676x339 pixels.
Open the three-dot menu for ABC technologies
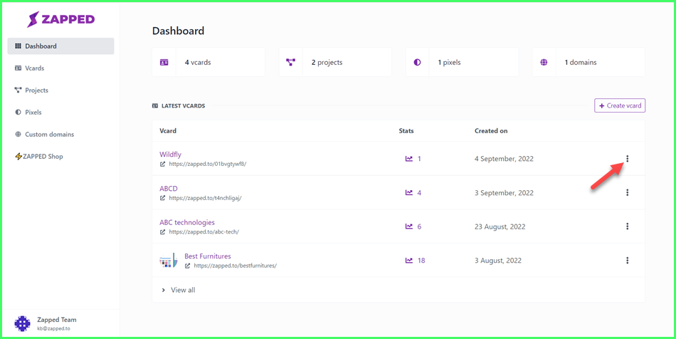click(628, 226)
